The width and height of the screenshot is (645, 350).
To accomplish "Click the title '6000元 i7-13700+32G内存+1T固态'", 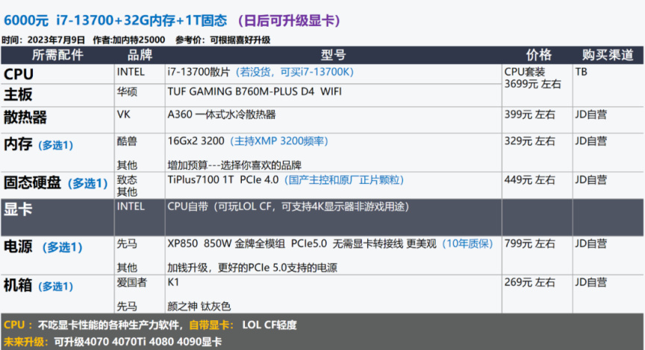I will coord(115,21).
